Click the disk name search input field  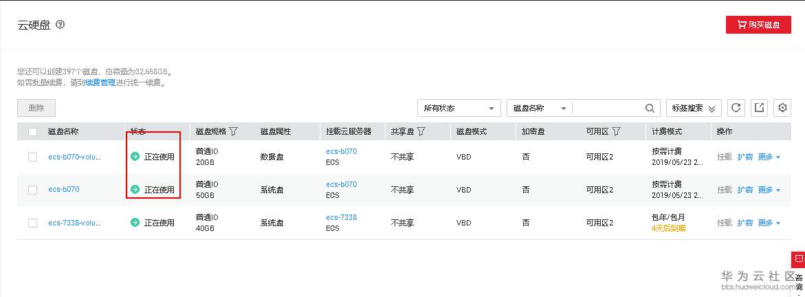(x=608, y=109)
